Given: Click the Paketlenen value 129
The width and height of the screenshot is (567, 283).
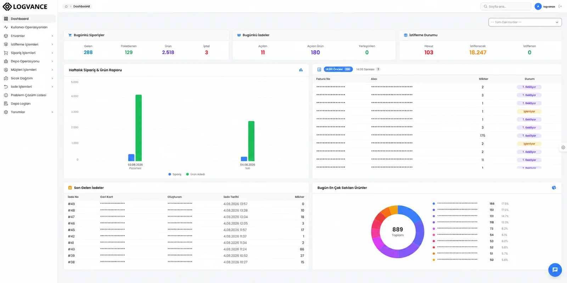Looking at the screenshot, I should pos(129,52).
